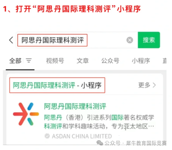Switch to the 小程序 tab
The image size is (172, 150).
pos(141,61)
